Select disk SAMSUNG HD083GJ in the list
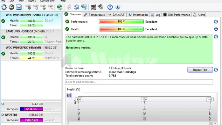Screen dimensions: 222x125 pyautogui.click(x=31, y=36)
